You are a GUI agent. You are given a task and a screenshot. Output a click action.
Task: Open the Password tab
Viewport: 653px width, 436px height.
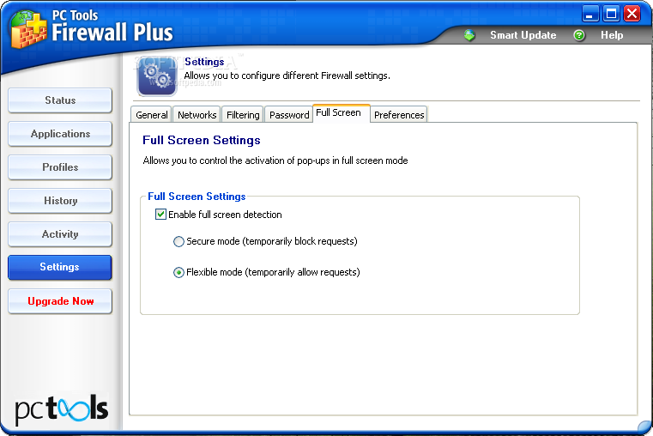(x=289, y=115)
